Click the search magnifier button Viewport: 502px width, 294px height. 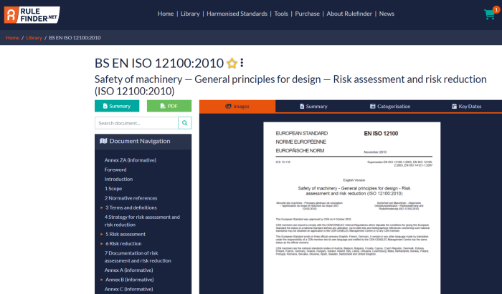click(185, 123)
